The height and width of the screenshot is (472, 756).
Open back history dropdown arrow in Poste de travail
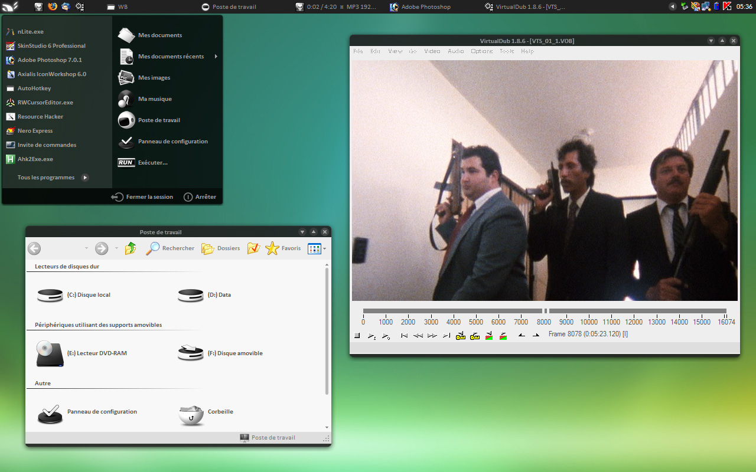(x=87, y=248)
